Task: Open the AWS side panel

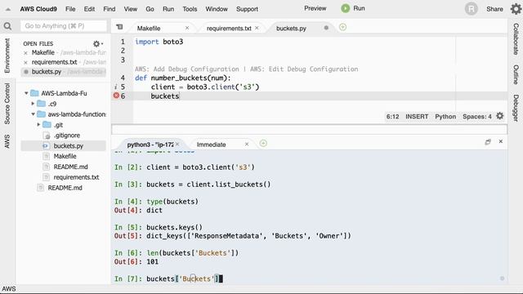Action: pos(7,141)
